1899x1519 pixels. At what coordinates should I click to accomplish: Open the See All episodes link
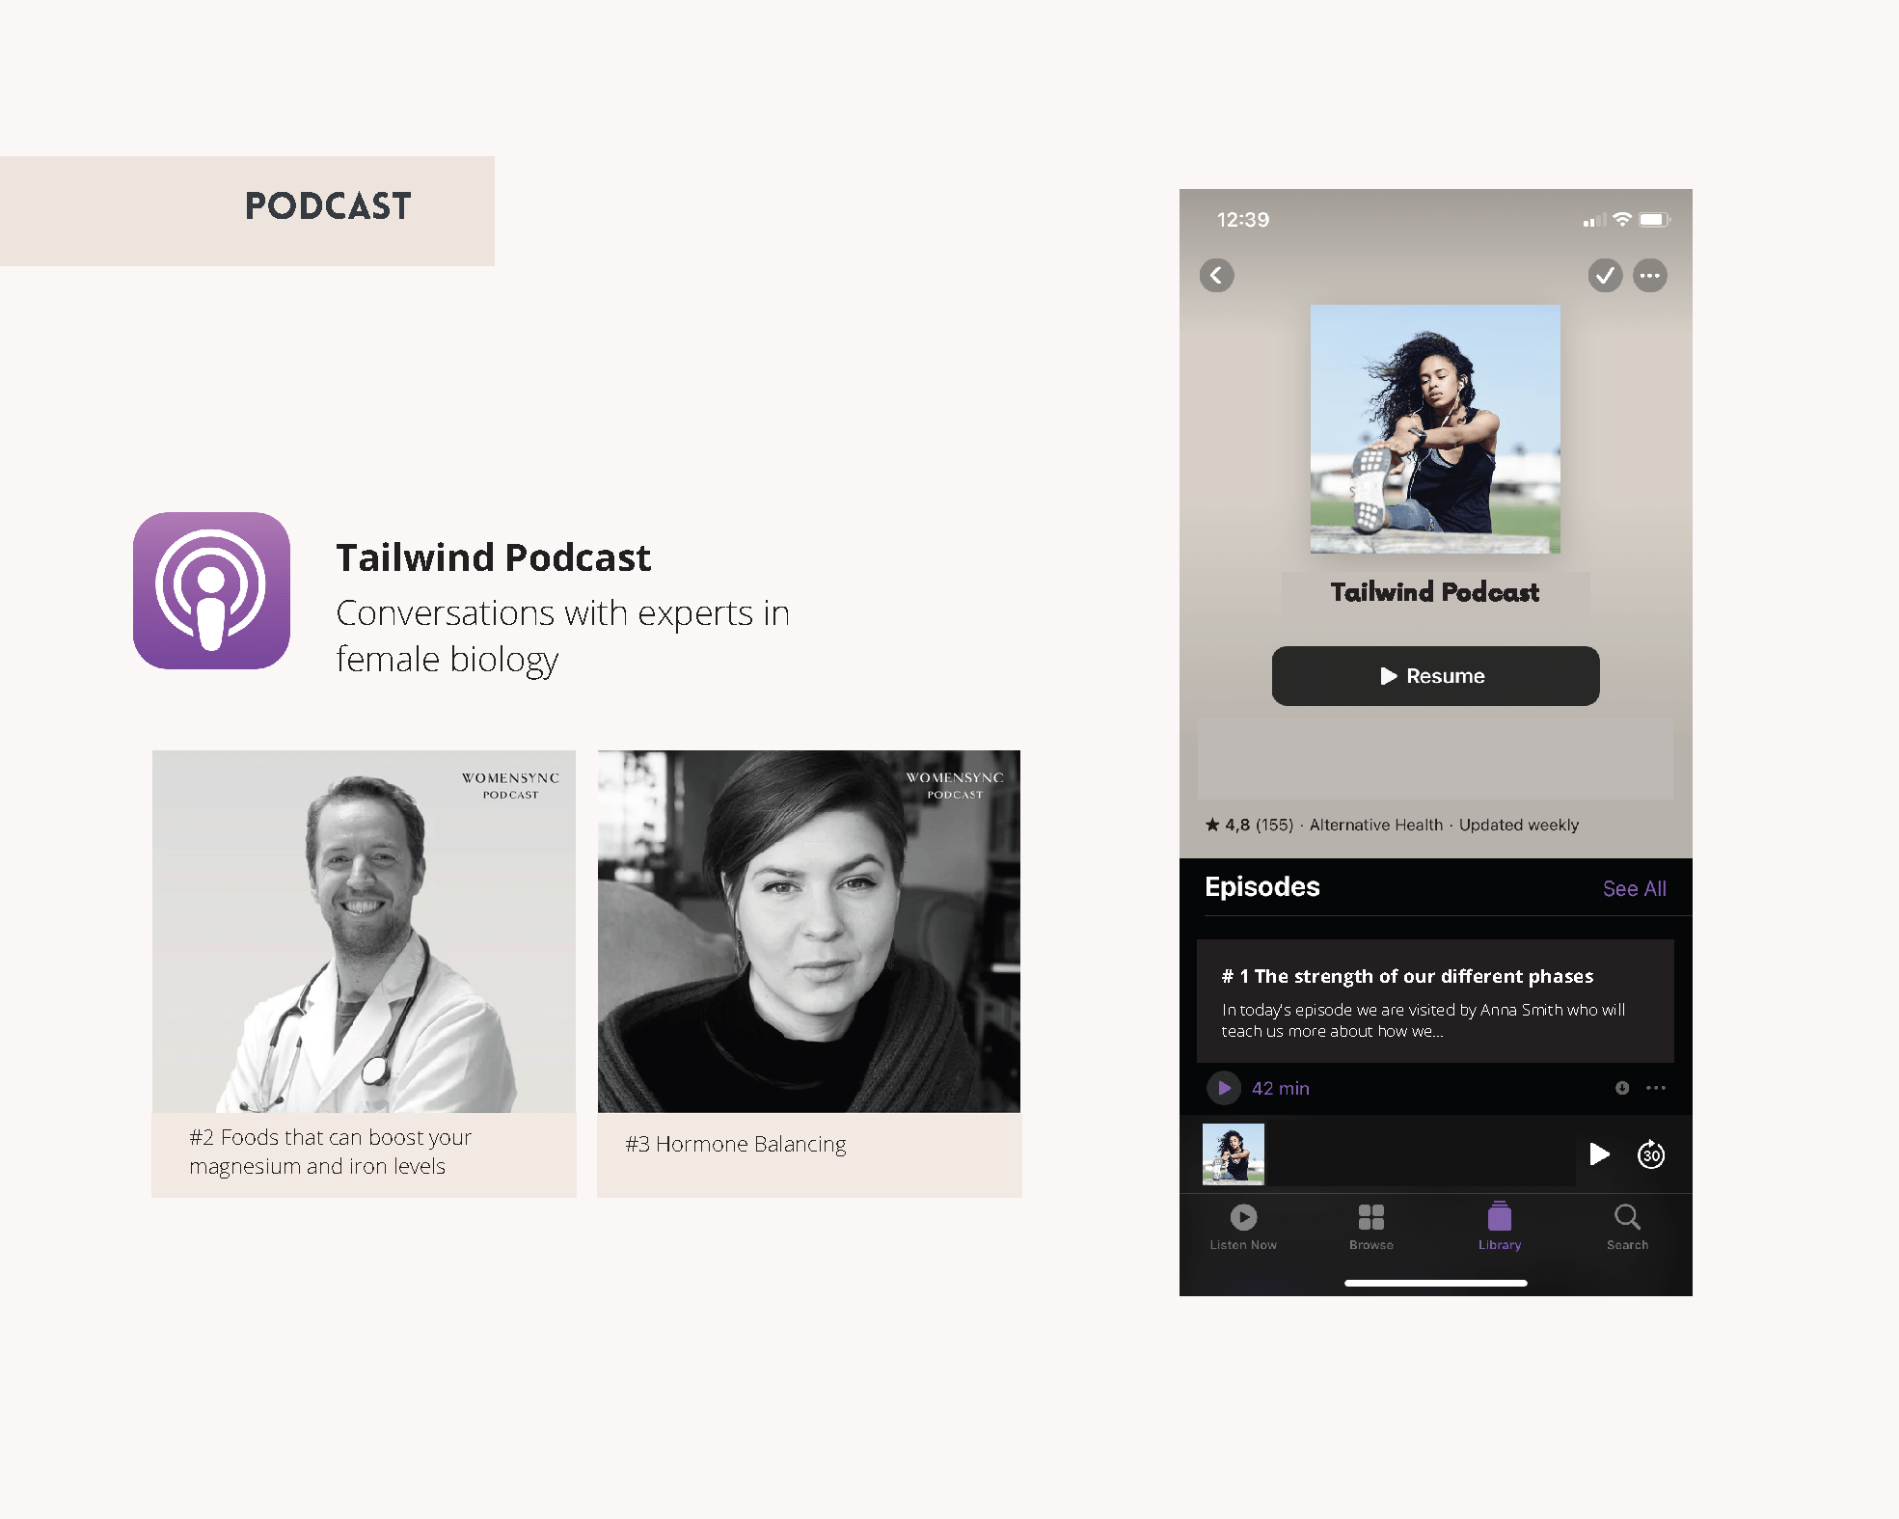[x=1634, y=888]
